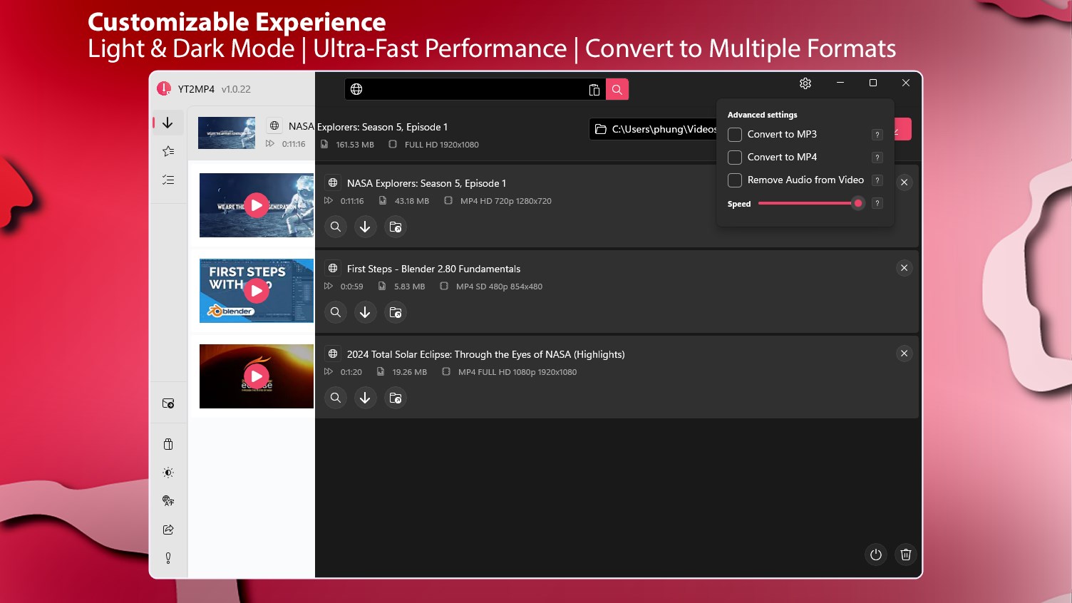The width and height of the screenshot is (1072, 603).
Task: Open the settings gear icon
Action: [x=805, y=83]
